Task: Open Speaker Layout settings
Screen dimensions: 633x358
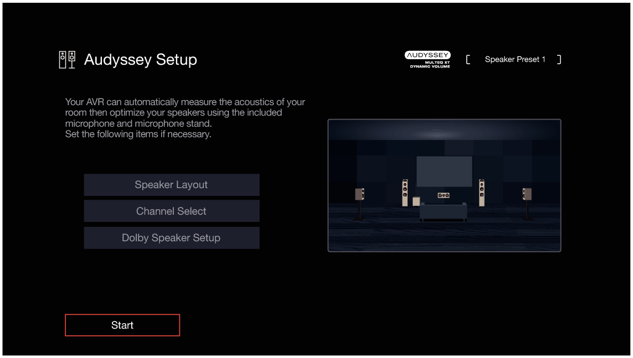Action: point(172,185)
